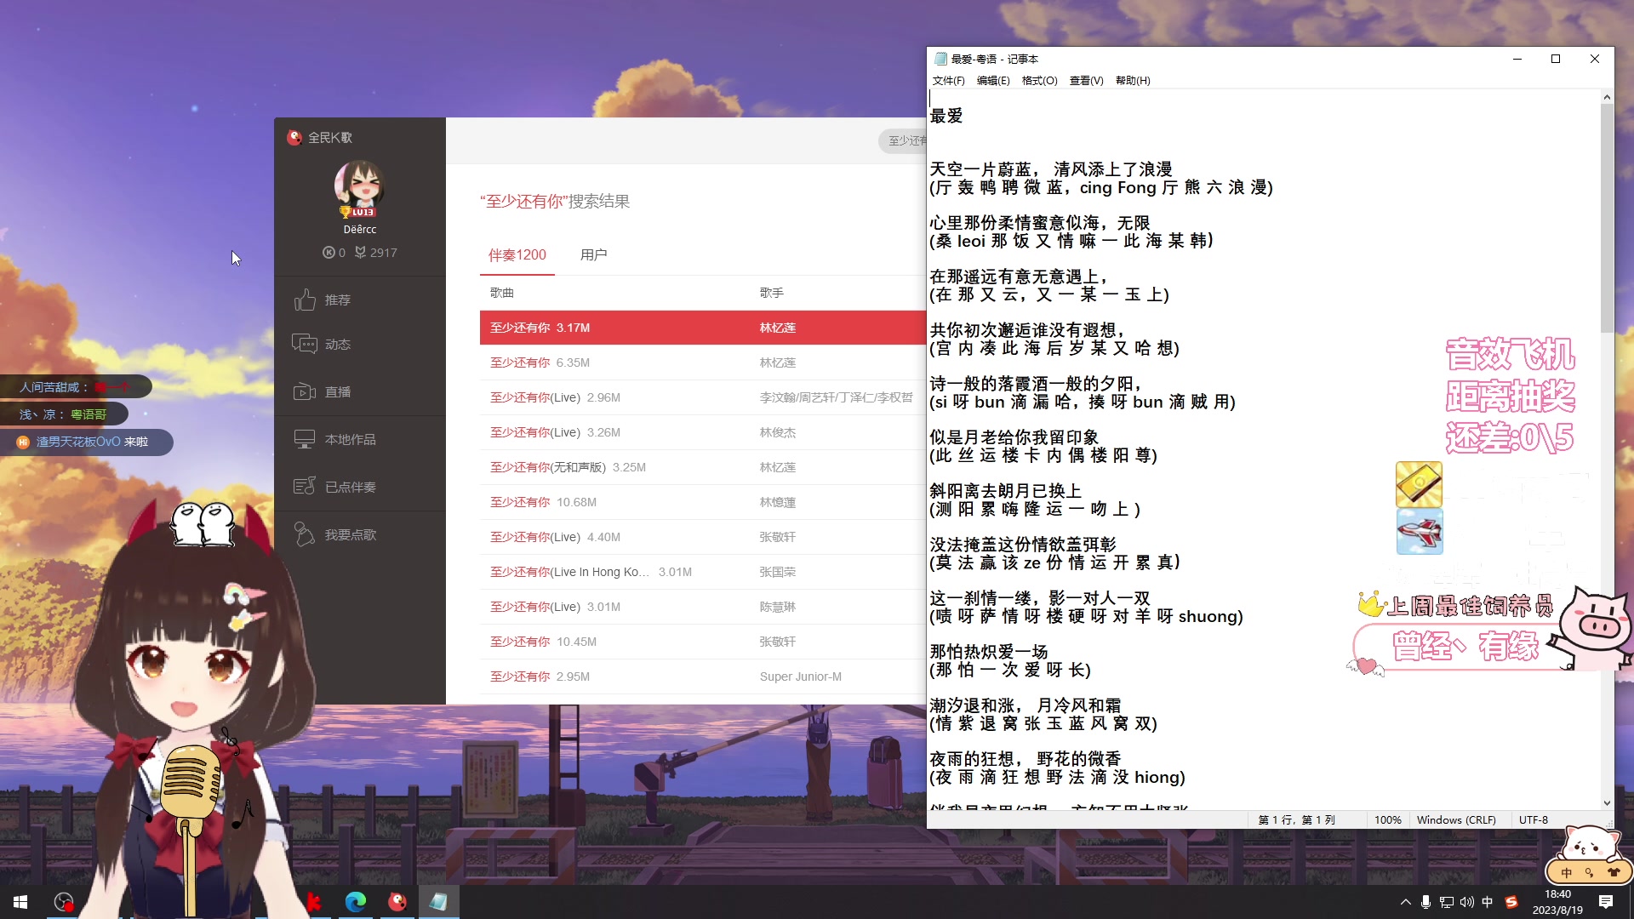Click 中 button on cat input widget
The width and height of the screenshot is (1634, 919).
[1567, 872]
